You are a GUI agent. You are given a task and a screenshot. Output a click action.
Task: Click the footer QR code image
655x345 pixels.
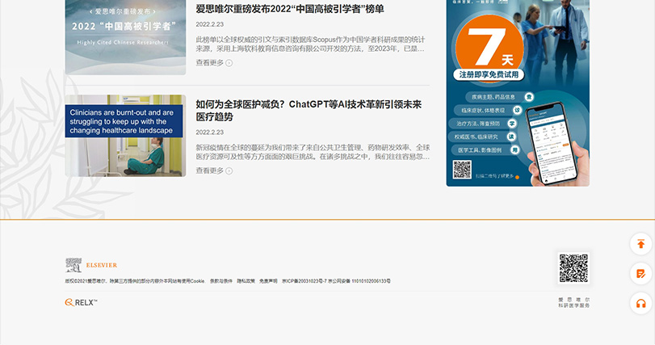point(573,268)
